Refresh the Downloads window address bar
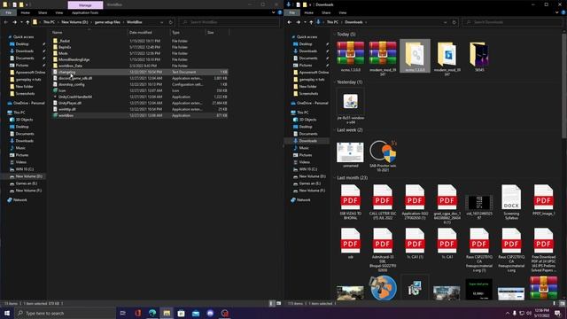567x319 pixels. tap(454, 22)
